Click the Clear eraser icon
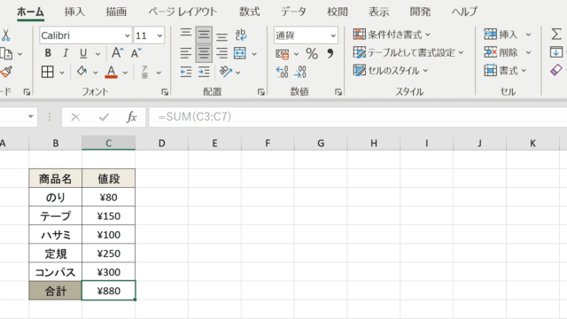567x319 pixels. pos(556,70)
